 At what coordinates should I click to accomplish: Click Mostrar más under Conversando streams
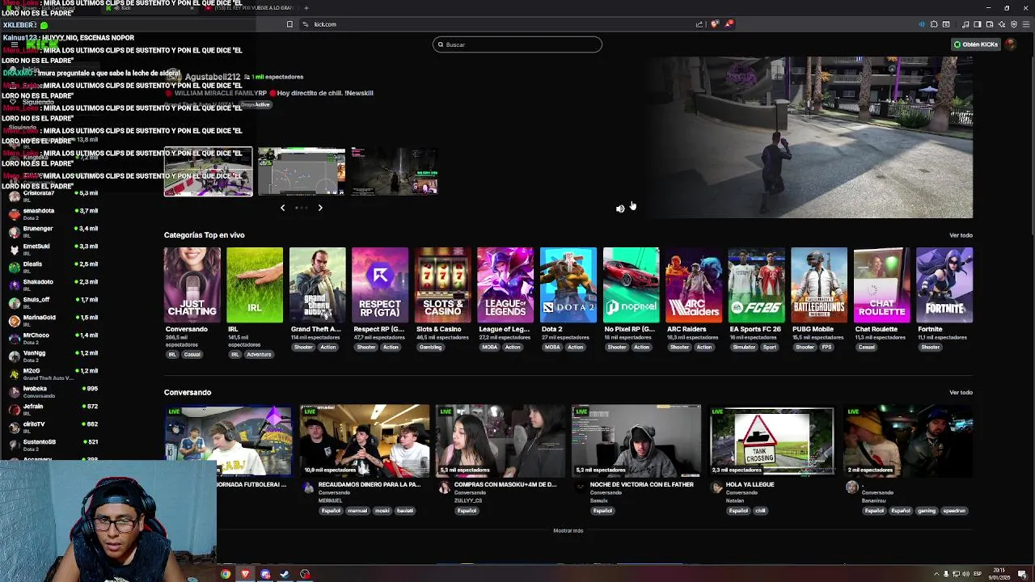click(x=568, y=531)
